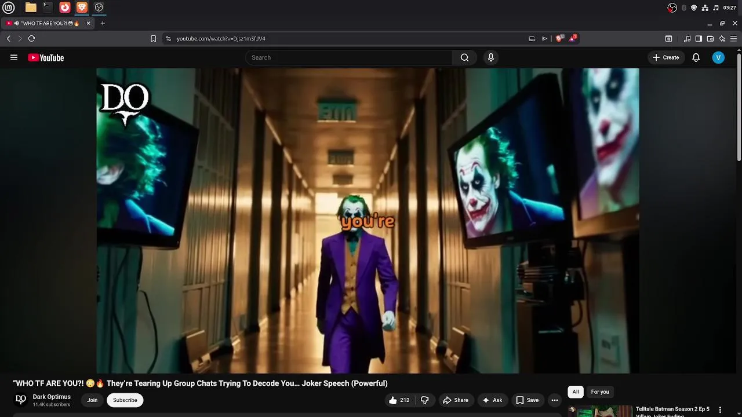This screenshot has height=417, width=742.
Task: Open the music note sound tray icon
Action: (716, 8)
